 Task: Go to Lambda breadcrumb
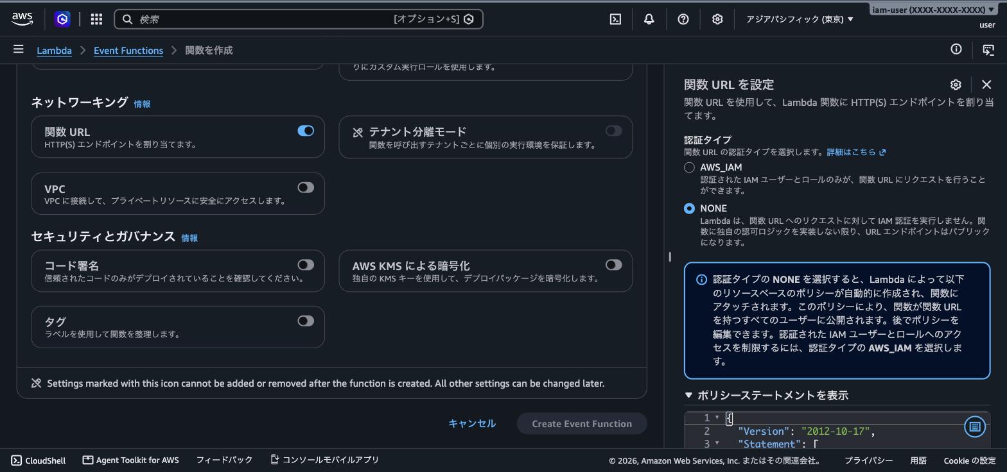point(54,50)
